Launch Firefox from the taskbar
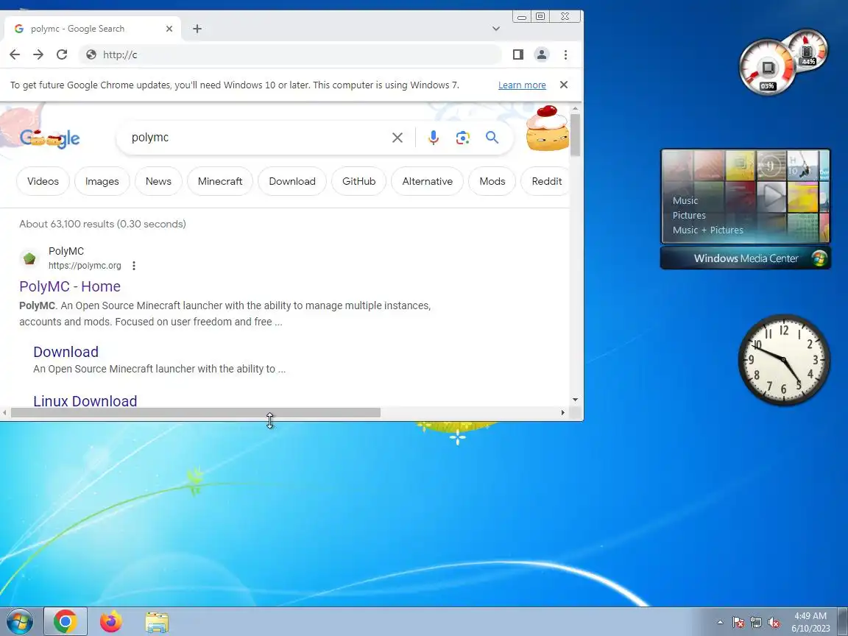 tap(111, 621)
